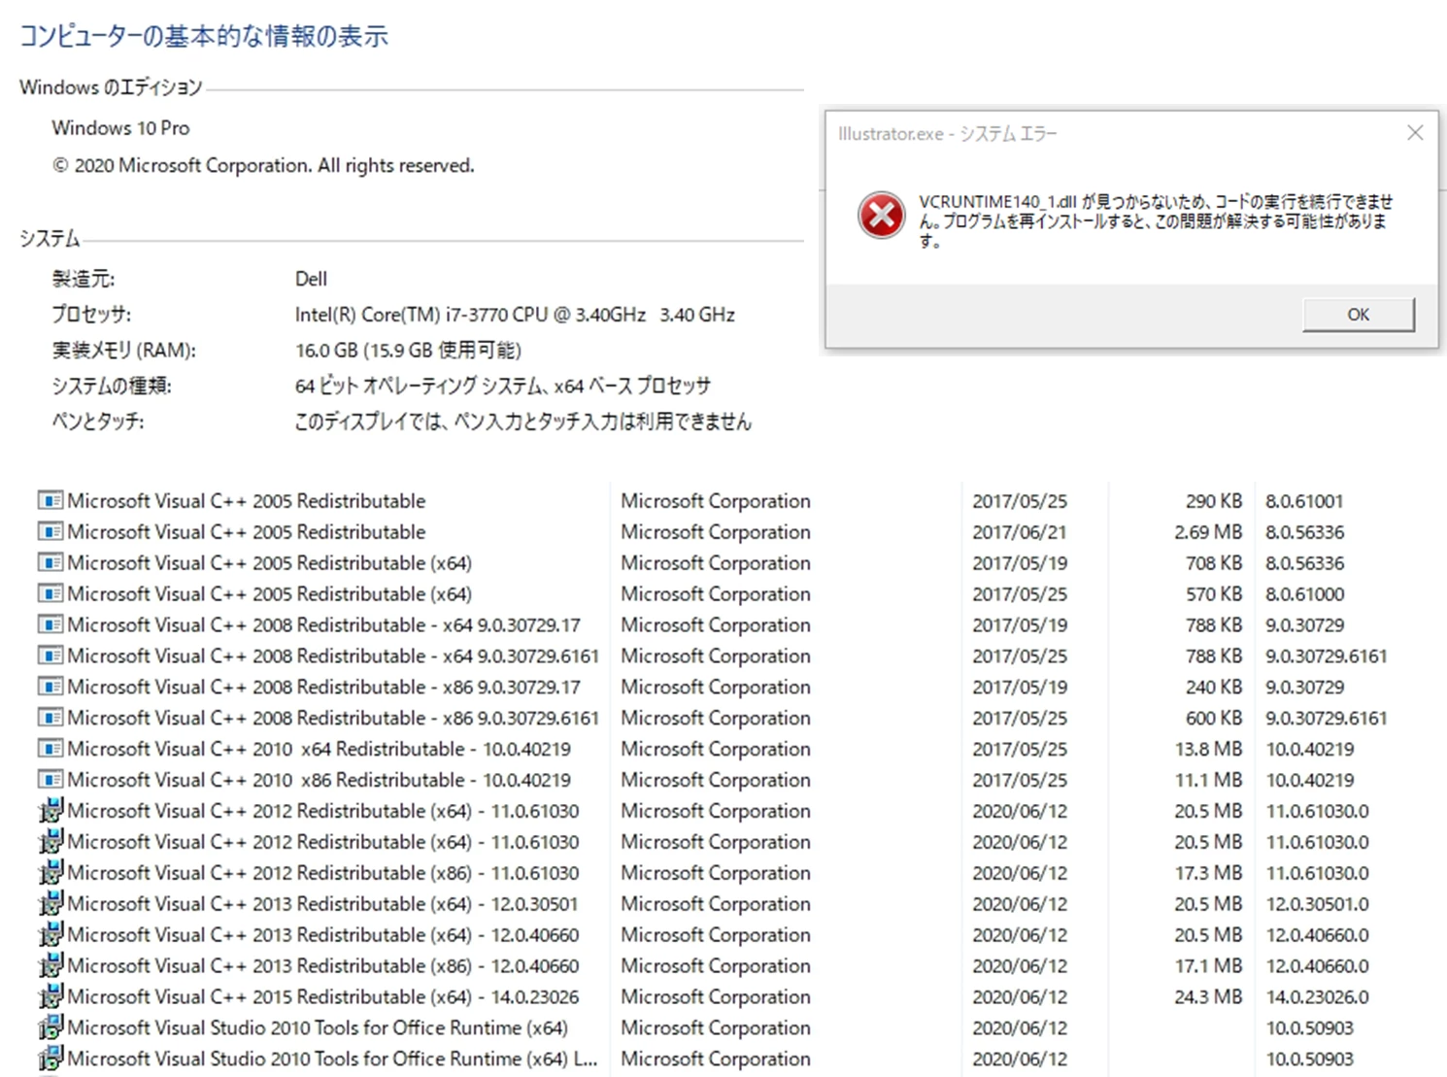Click the 16.0 GB installed RAM value

click(408, 351)
